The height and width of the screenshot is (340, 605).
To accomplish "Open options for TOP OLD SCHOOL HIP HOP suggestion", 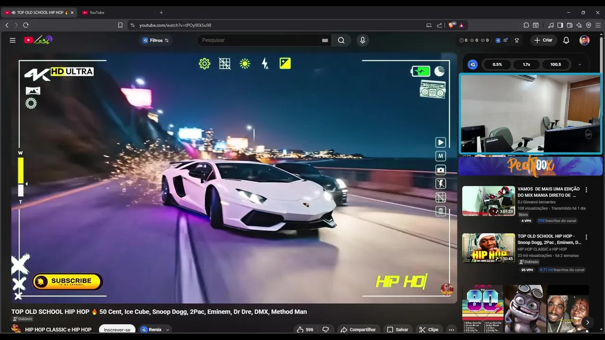I will (587, 237).
